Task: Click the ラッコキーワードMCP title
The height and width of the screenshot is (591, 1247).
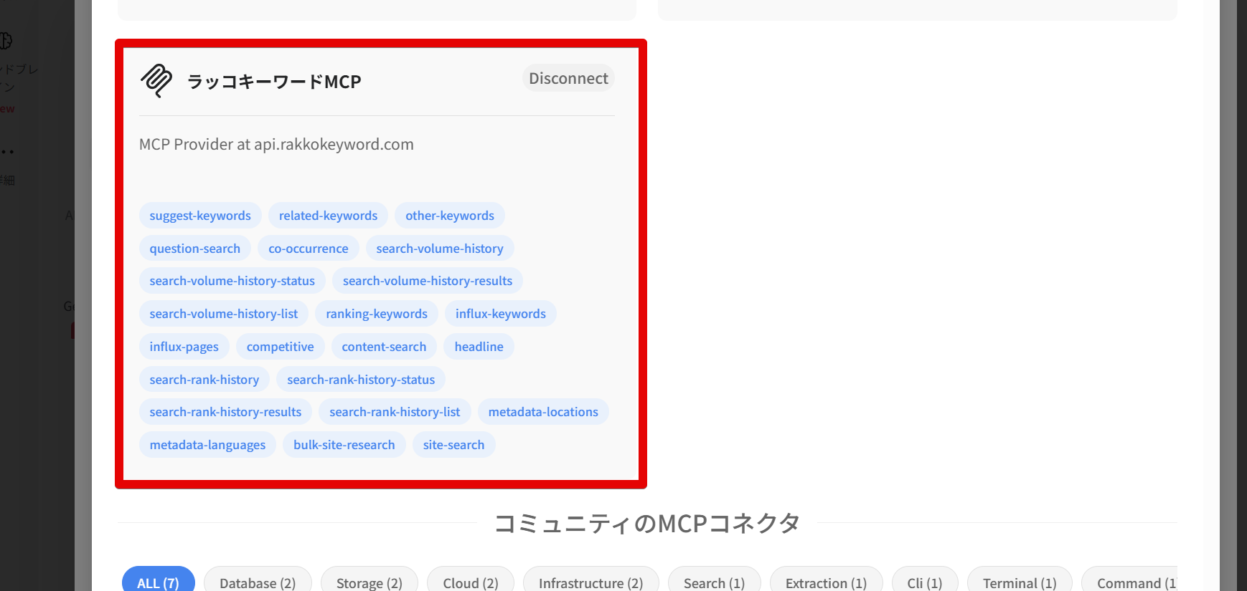Action: (274, 82)
